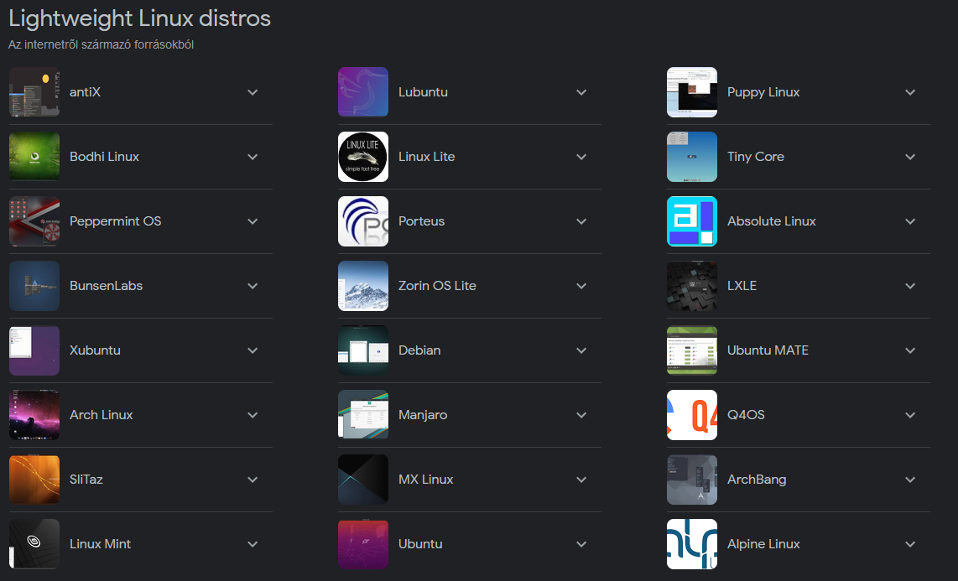The image size is (958, 581).
Task: Expand the Debian entry chevron
Action: 581,351
